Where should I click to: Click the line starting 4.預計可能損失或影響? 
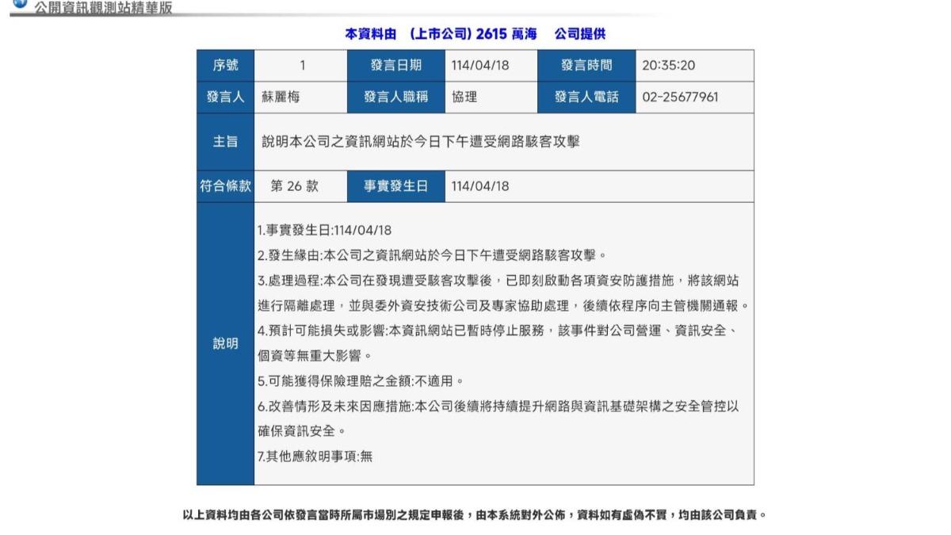pos(498,331)
